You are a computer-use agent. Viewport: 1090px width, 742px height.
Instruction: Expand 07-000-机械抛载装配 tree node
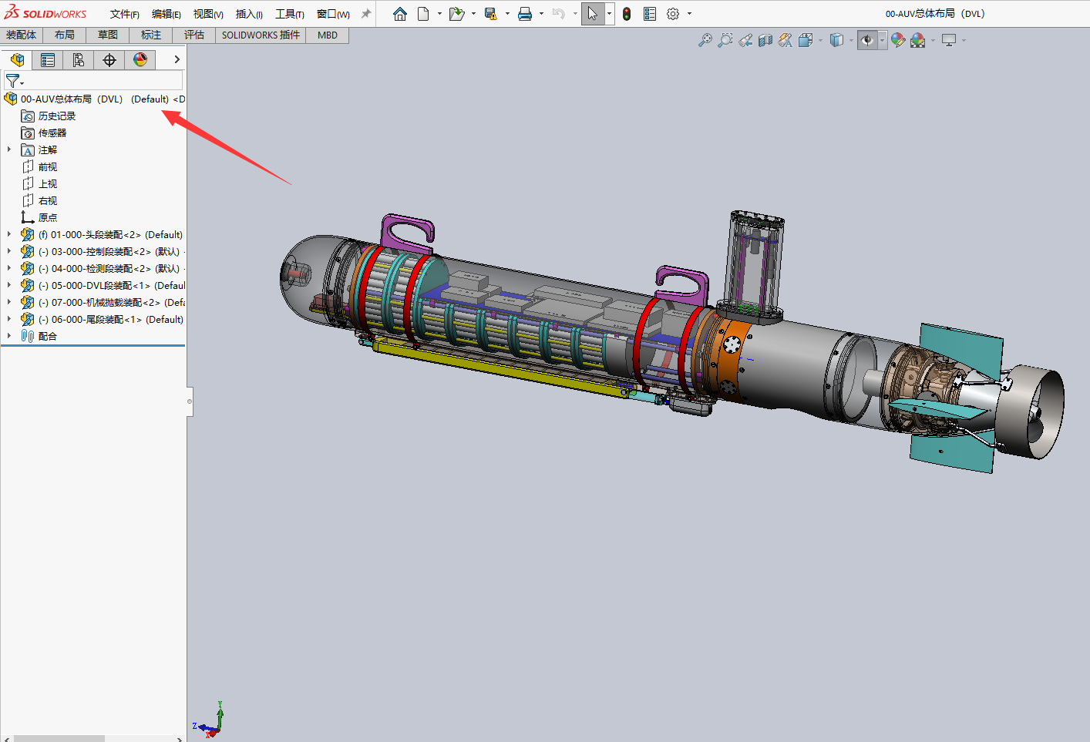click(9, 302)
